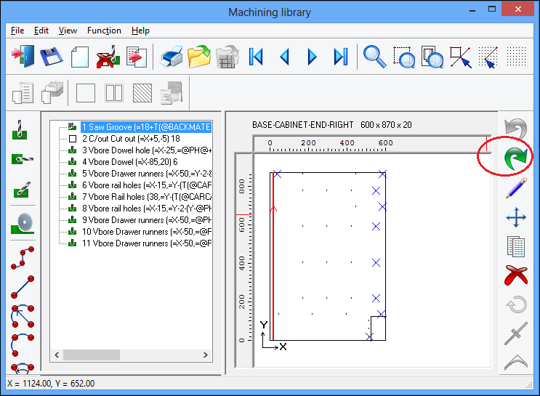Image resolution: width=540 pixels, height=396 pixels.
Task: Go to last record arrow
Action: point(341,57)
